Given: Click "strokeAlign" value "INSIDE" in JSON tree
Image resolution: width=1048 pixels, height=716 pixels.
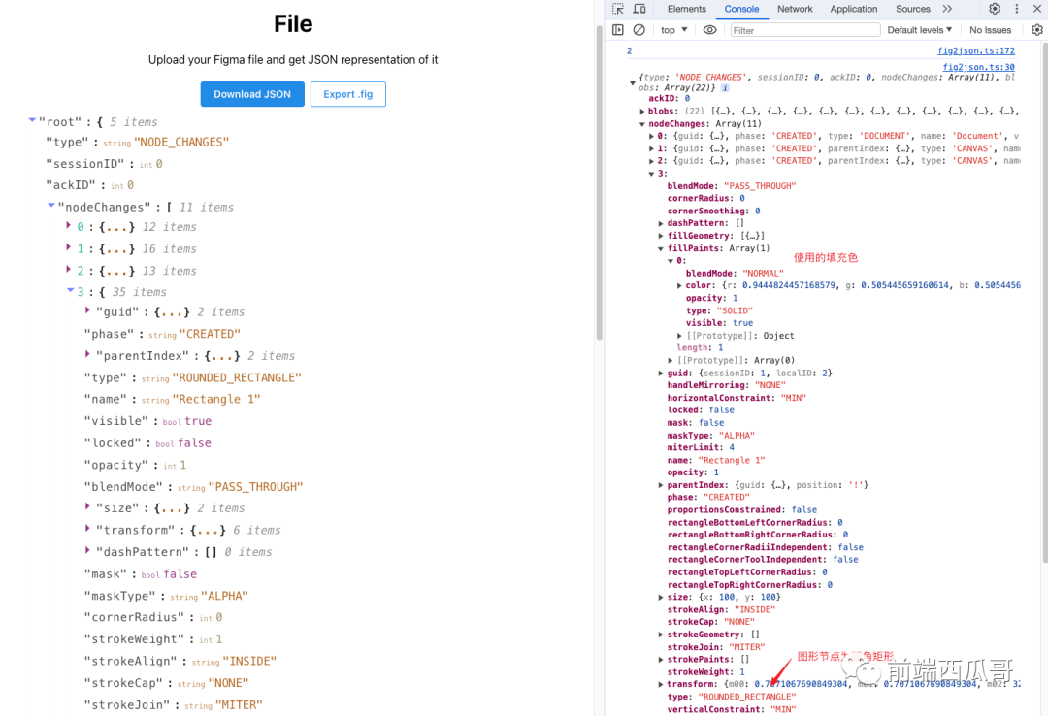Looking at the screenshot, I should point(249,661).
